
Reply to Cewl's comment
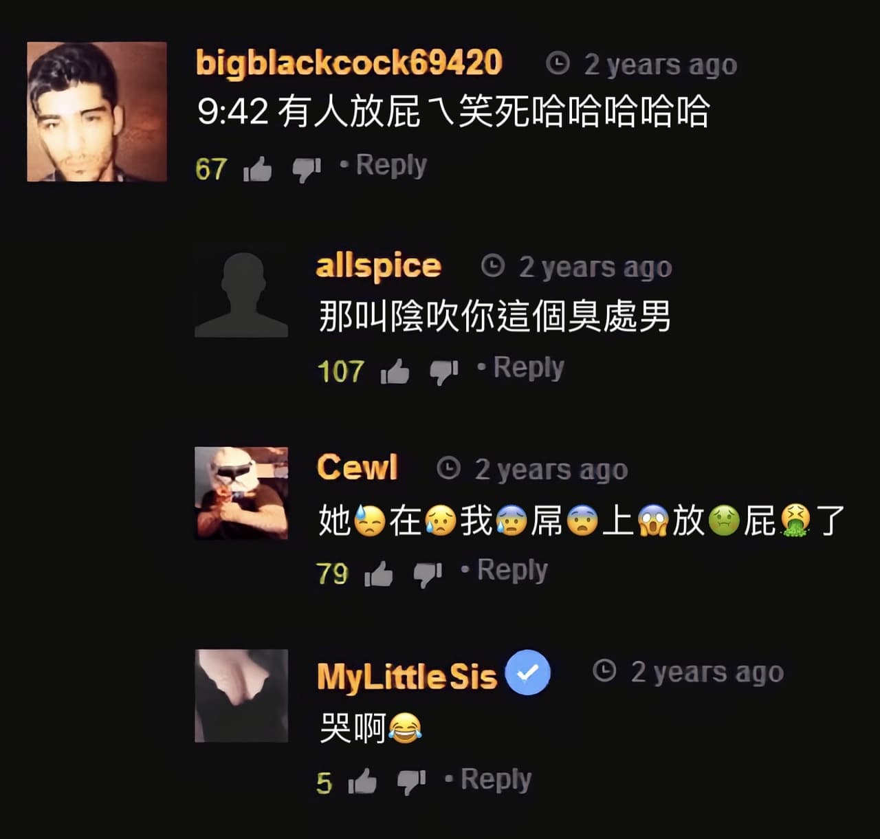click(512, 570)
